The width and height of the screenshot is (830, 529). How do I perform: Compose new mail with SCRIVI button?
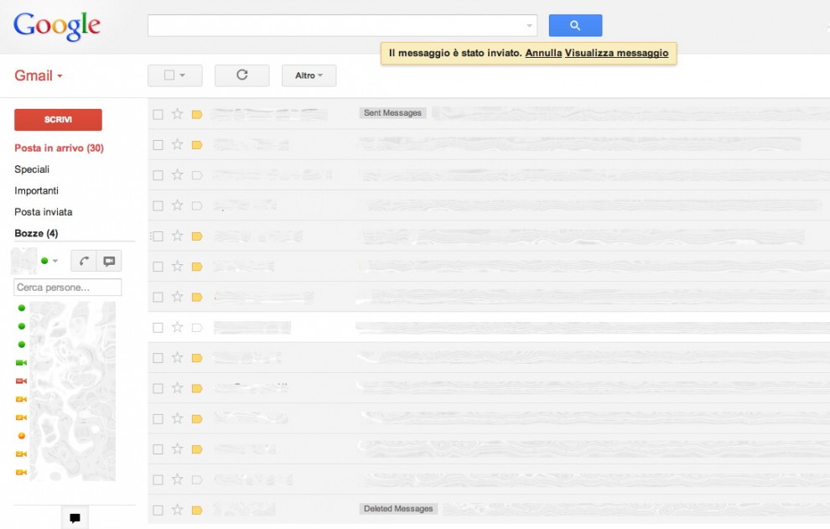[58, 120]
